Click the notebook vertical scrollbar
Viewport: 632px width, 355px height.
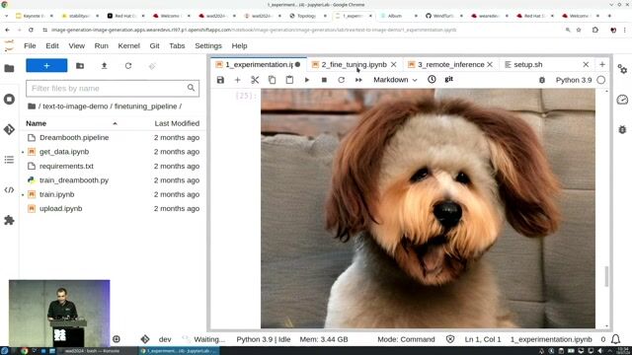(x=606, y=276)
